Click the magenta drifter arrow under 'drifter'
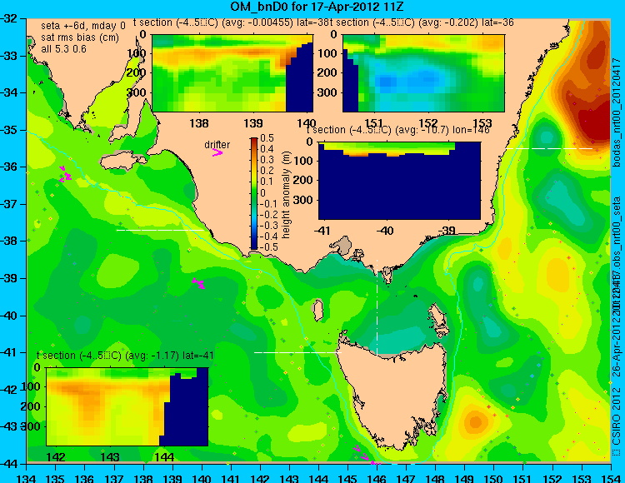Viewport: 625px width, 483px height. click(x=217, y=152)
